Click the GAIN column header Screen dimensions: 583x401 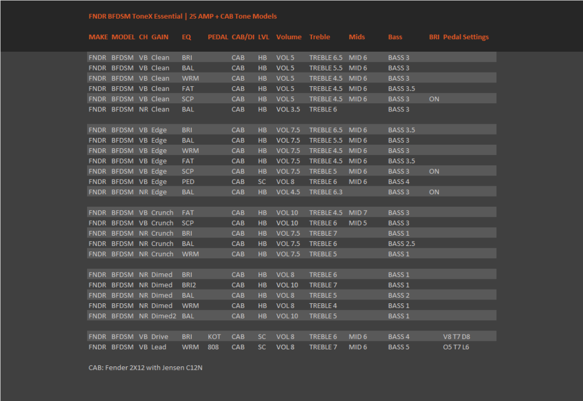tap(160, 37)
